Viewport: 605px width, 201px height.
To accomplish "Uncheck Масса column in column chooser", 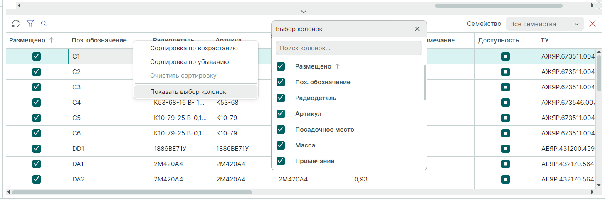I will [281, 145].
